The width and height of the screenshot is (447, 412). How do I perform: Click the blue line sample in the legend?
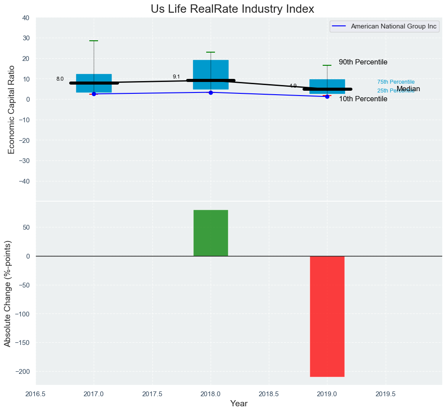(339, 27)
